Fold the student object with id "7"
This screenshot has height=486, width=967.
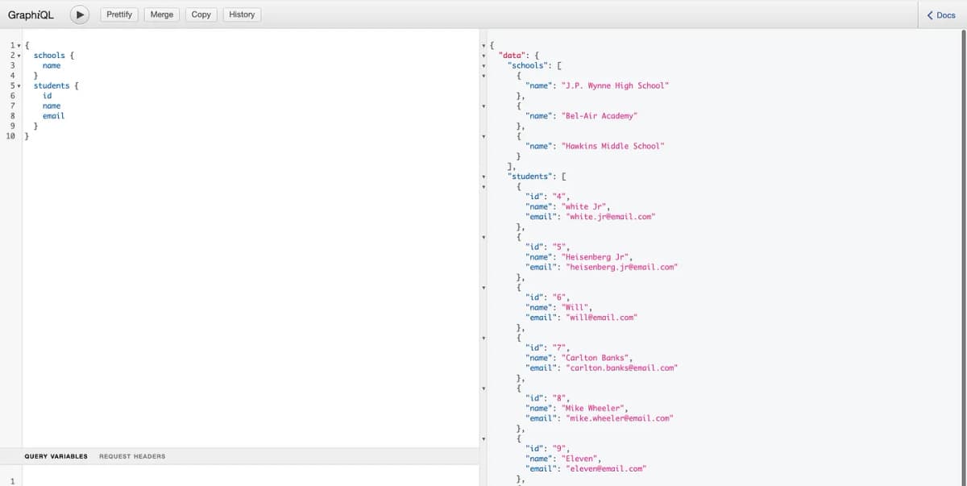coord(483,338)
